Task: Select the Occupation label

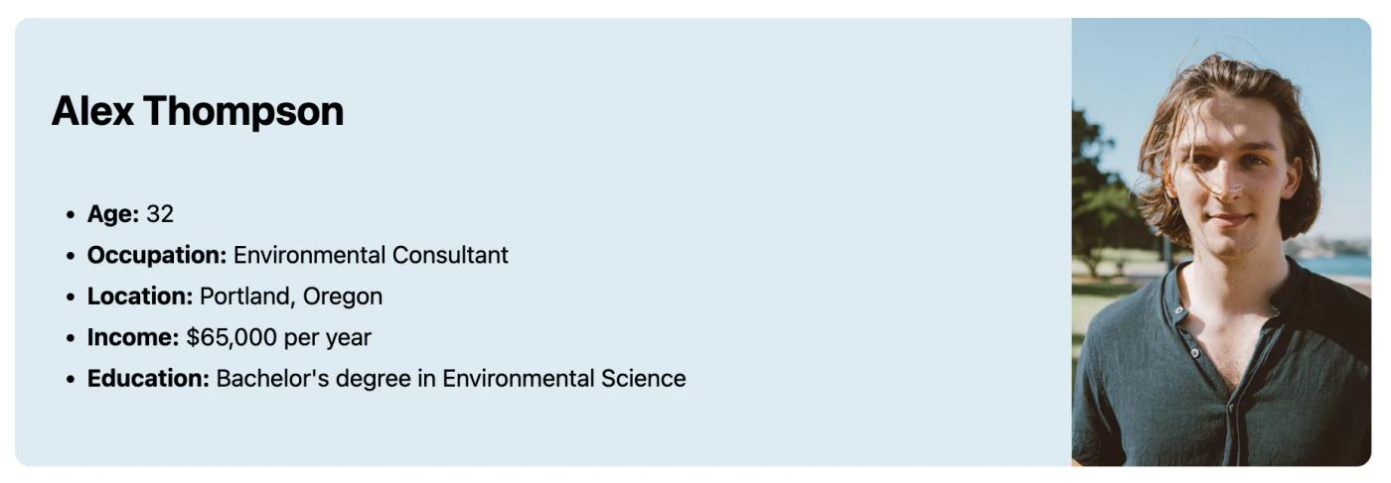Action: [x=157, y=255]
